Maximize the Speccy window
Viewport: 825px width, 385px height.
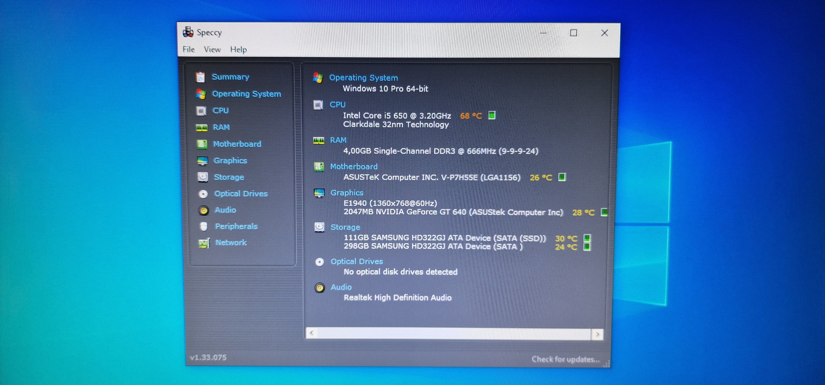(x=574, y=33)
